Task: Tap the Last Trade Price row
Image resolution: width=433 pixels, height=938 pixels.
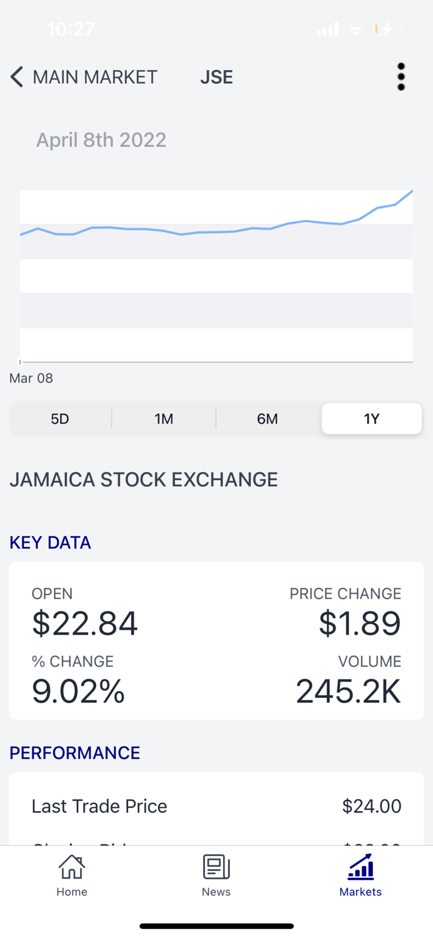Action: [x=99, y=806]
